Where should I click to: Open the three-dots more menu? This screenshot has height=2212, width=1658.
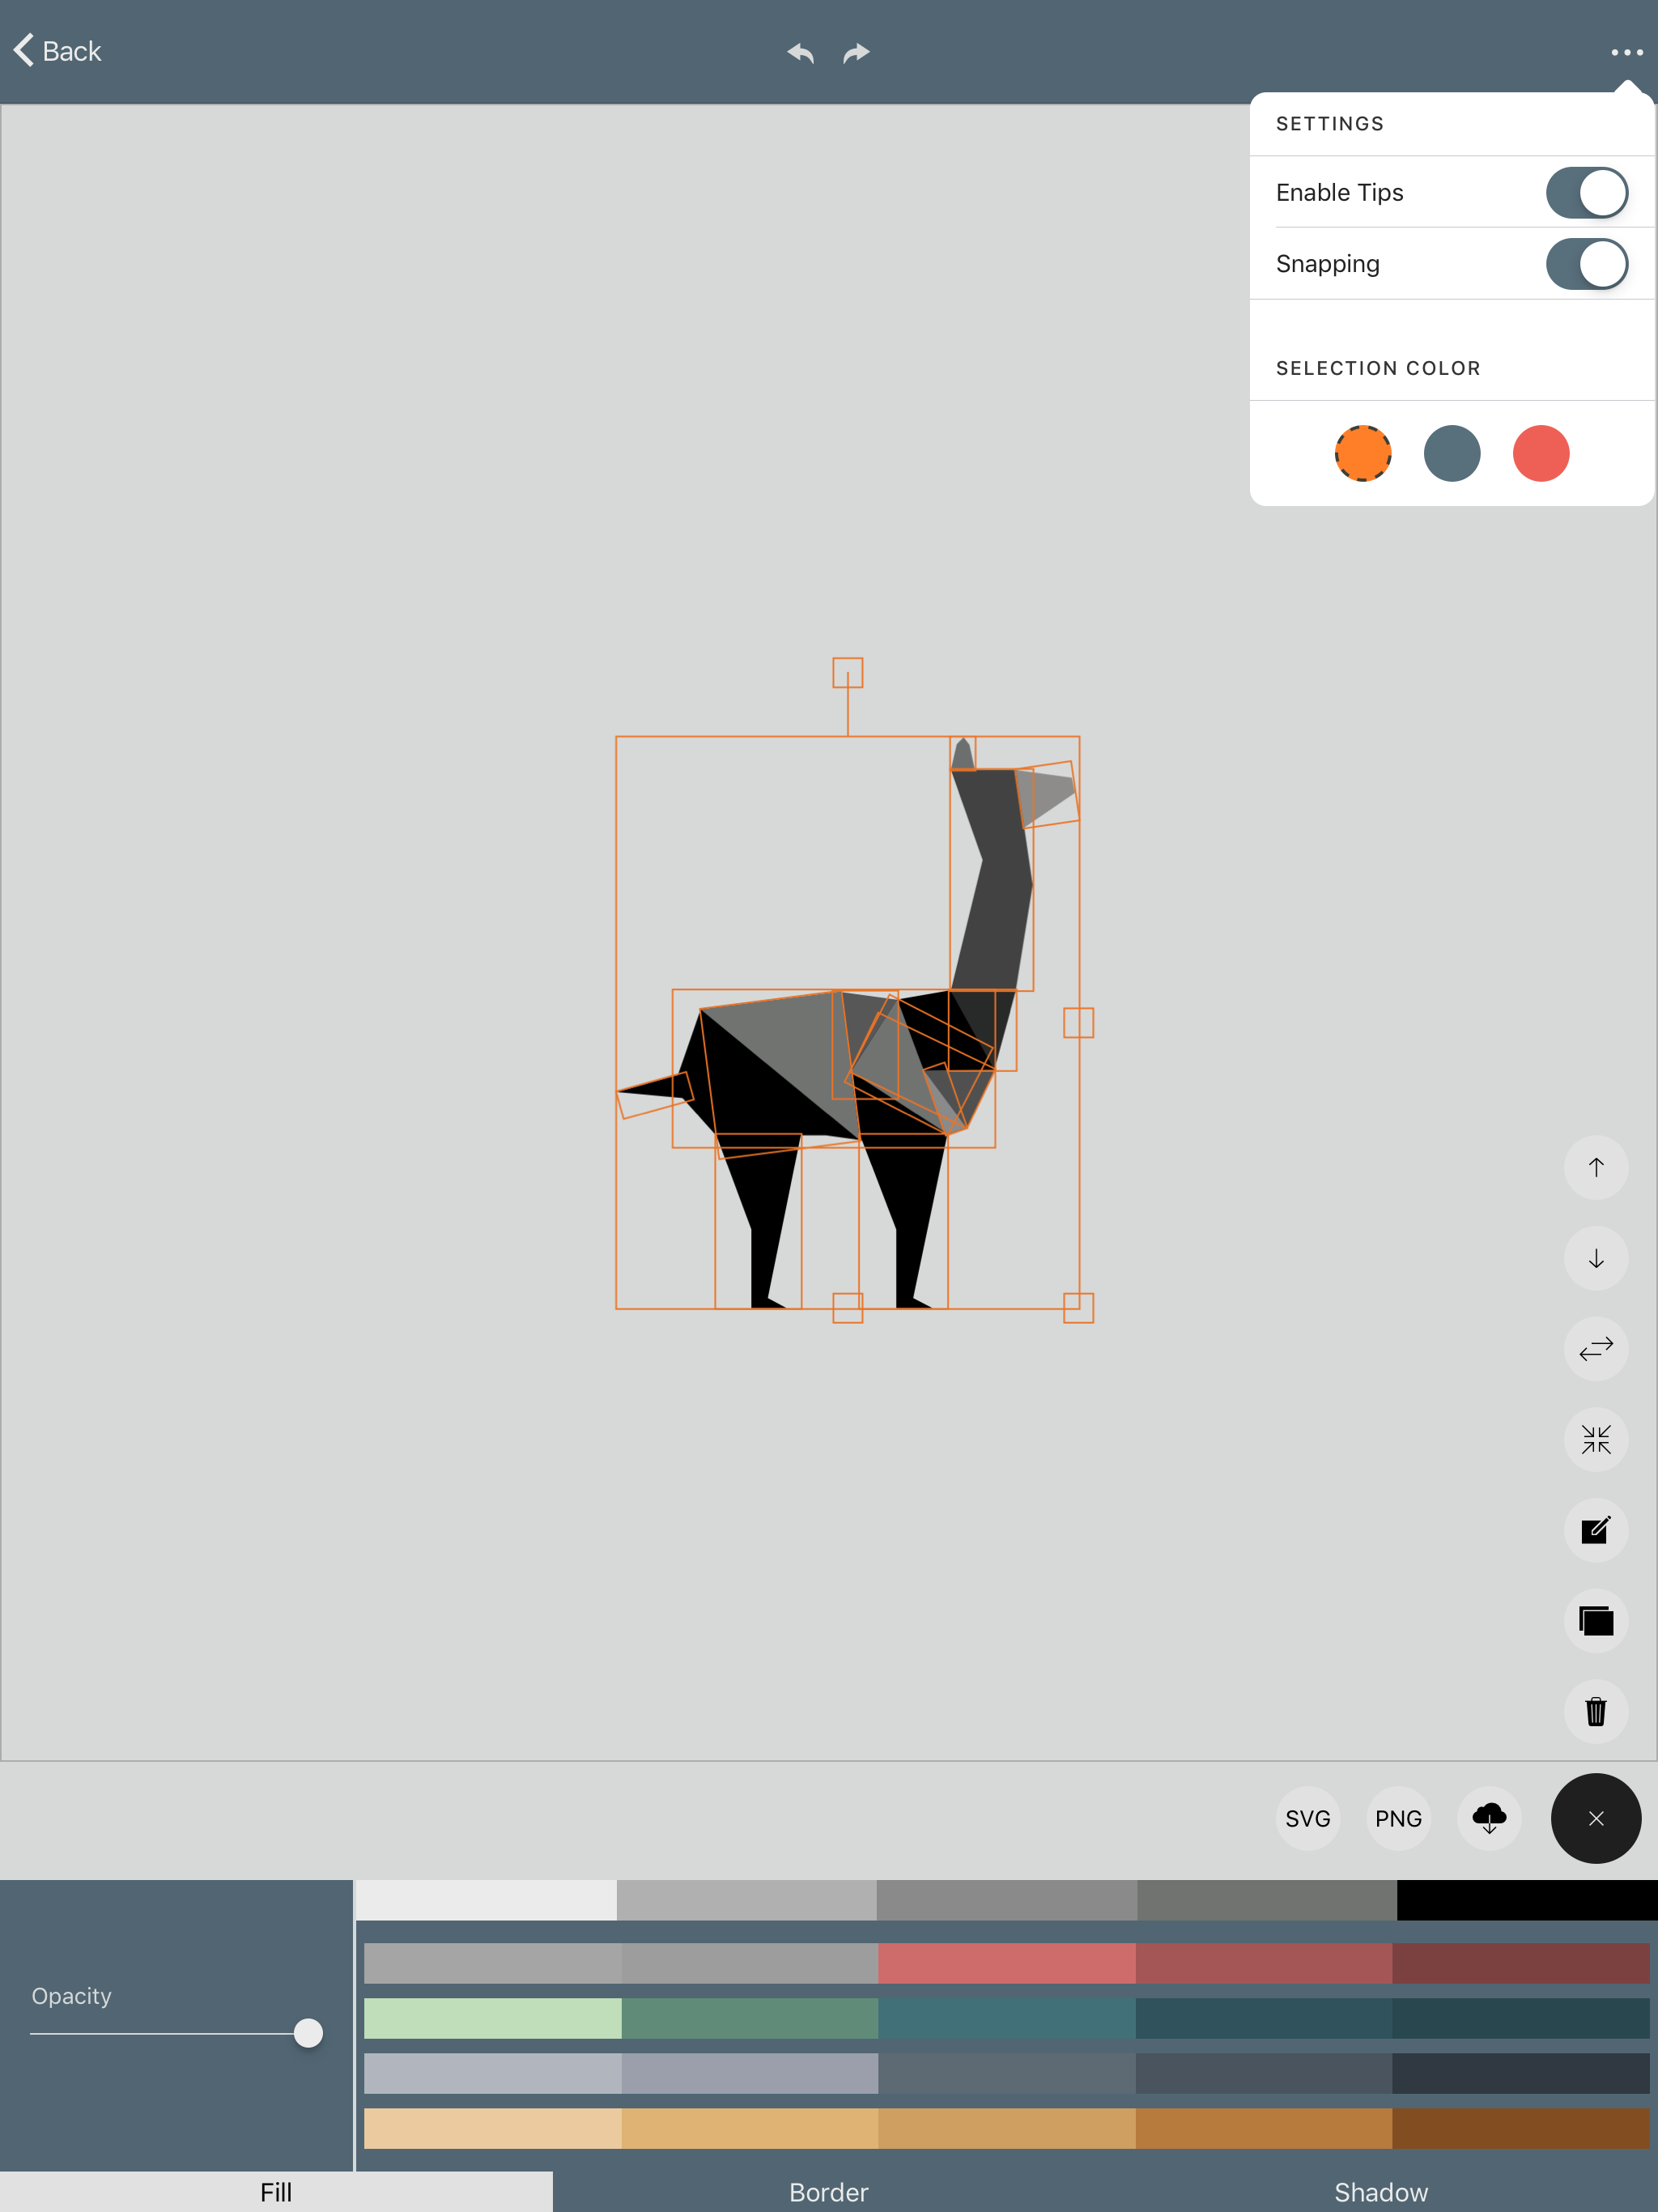1627,52
